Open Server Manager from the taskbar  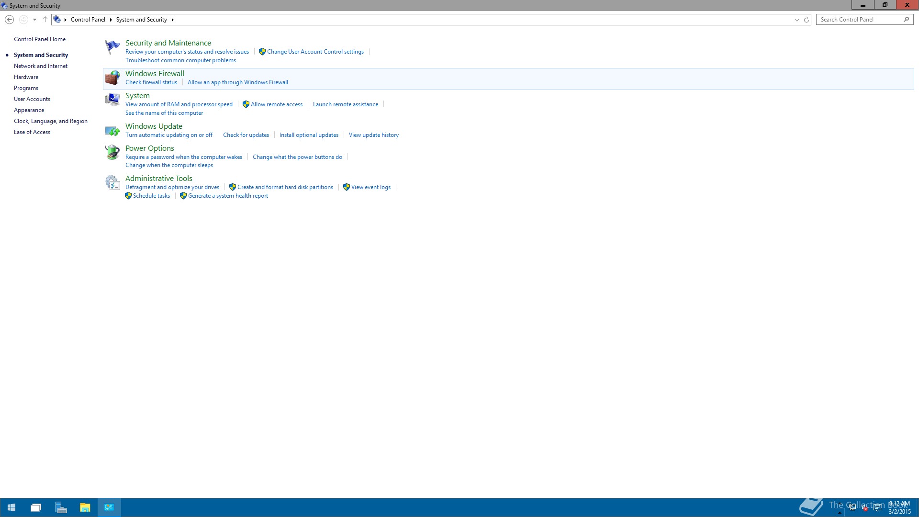[x=61, y=507]
